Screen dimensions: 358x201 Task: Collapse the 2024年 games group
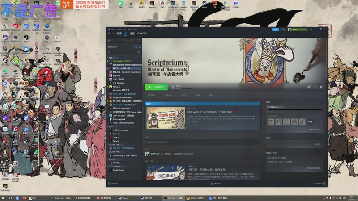108,159
